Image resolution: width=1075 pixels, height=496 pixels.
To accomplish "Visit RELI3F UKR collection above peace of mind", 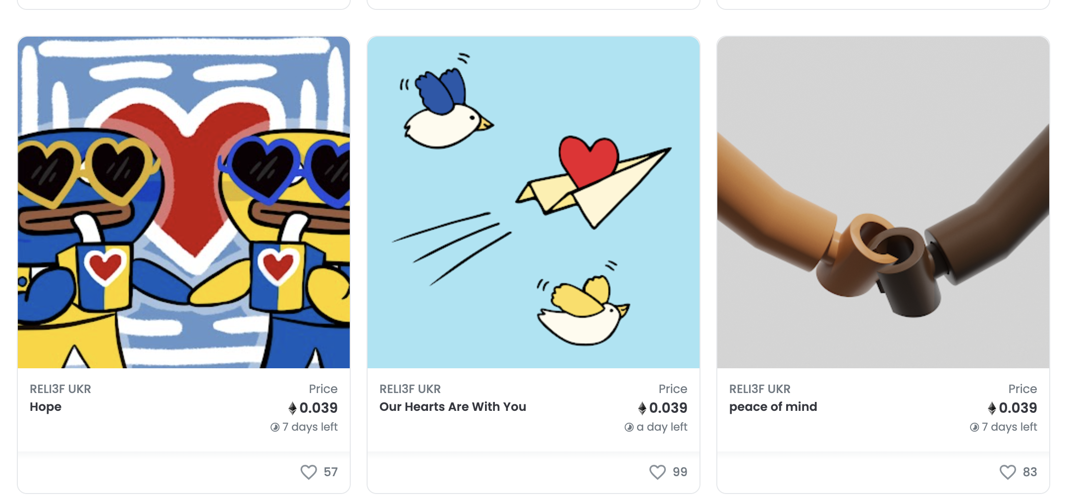I will coord(759,389).
